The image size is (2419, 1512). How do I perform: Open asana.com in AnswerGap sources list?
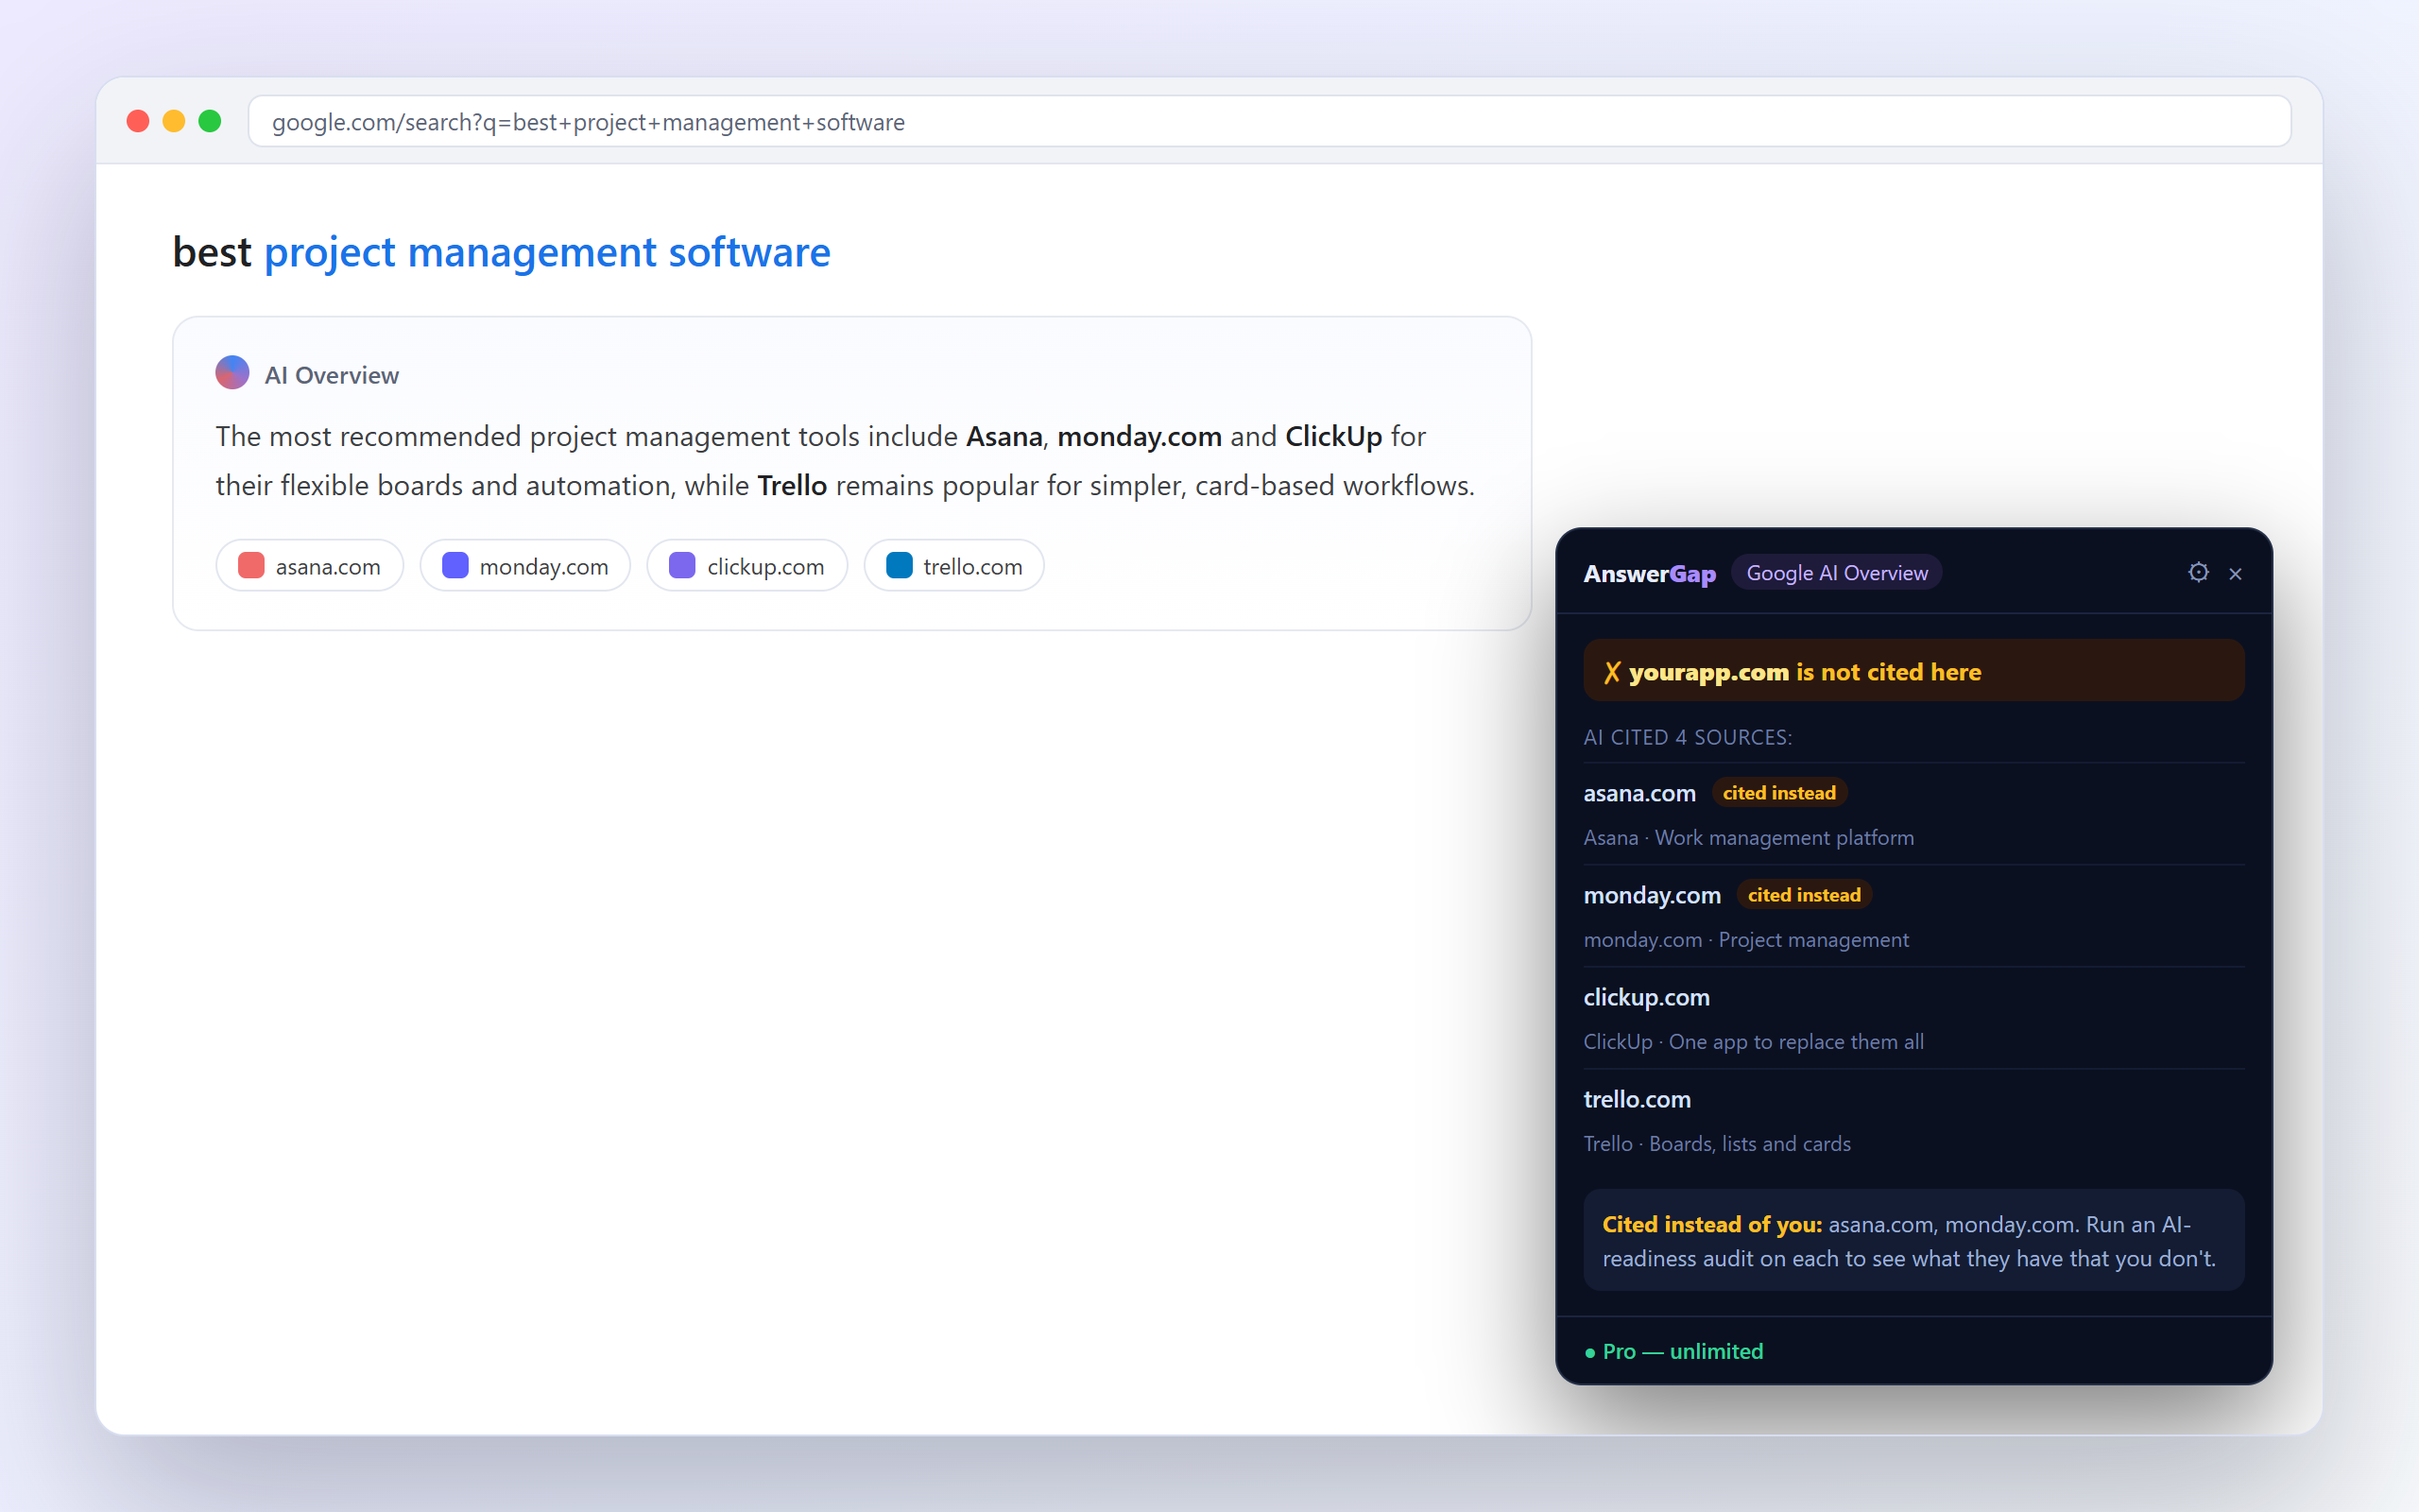[x=1639, y=793]
